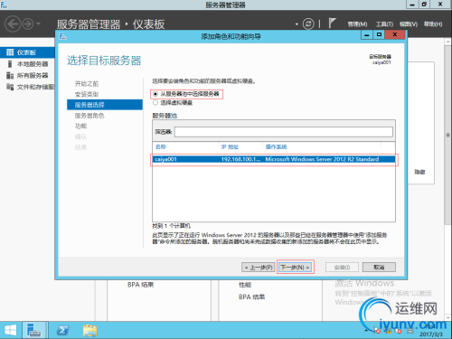Launch PowerShell from the taskbar

coord(62,331)
